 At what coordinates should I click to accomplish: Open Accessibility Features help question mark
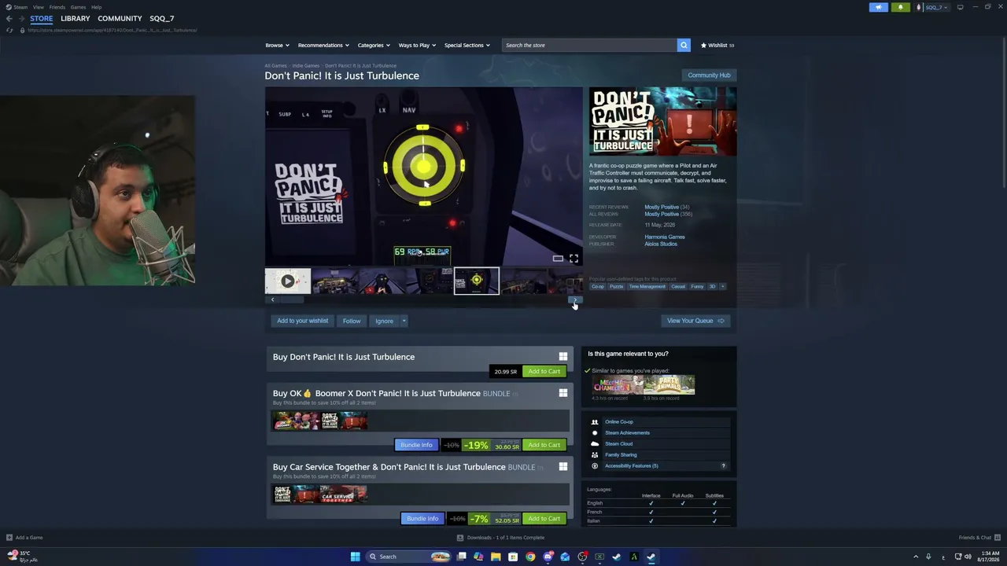click(723, 466)
